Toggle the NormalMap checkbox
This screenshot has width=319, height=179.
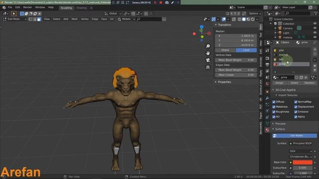pyautogui.click(x=296, y=102)
